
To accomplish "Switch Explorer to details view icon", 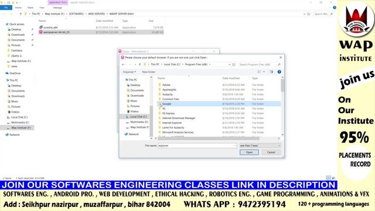I will tap(329, 178).
